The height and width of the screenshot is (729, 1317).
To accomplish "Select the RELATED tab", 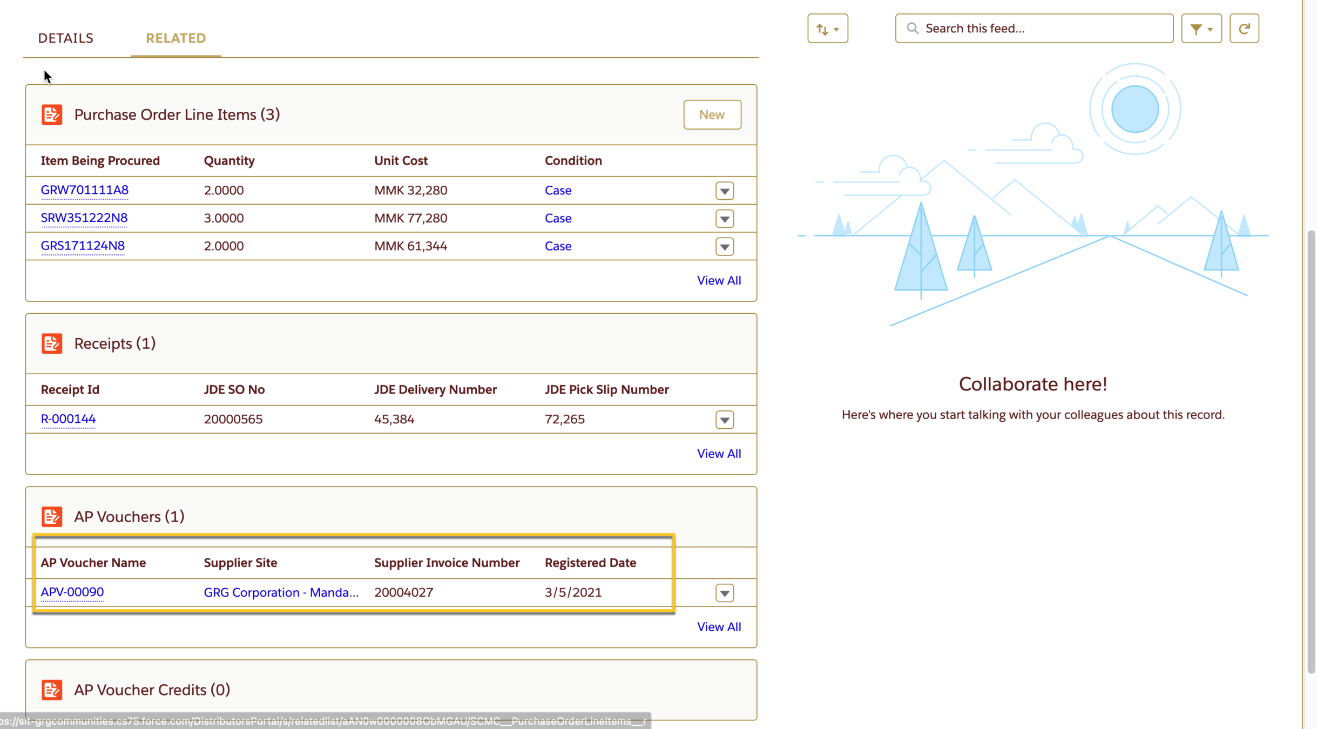I will (x=175, y=38).
